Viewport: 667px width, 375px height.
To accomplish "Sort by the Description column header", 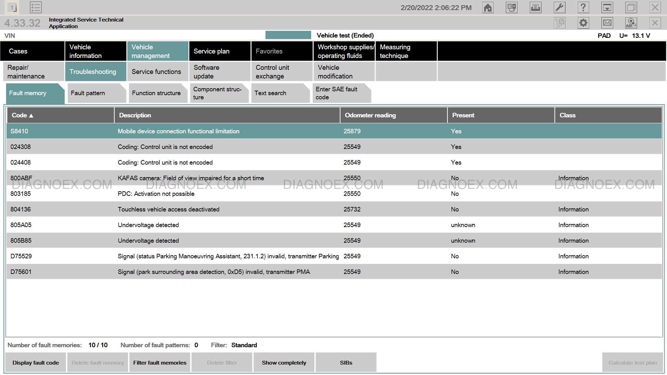I will click(x=227, y=115).
